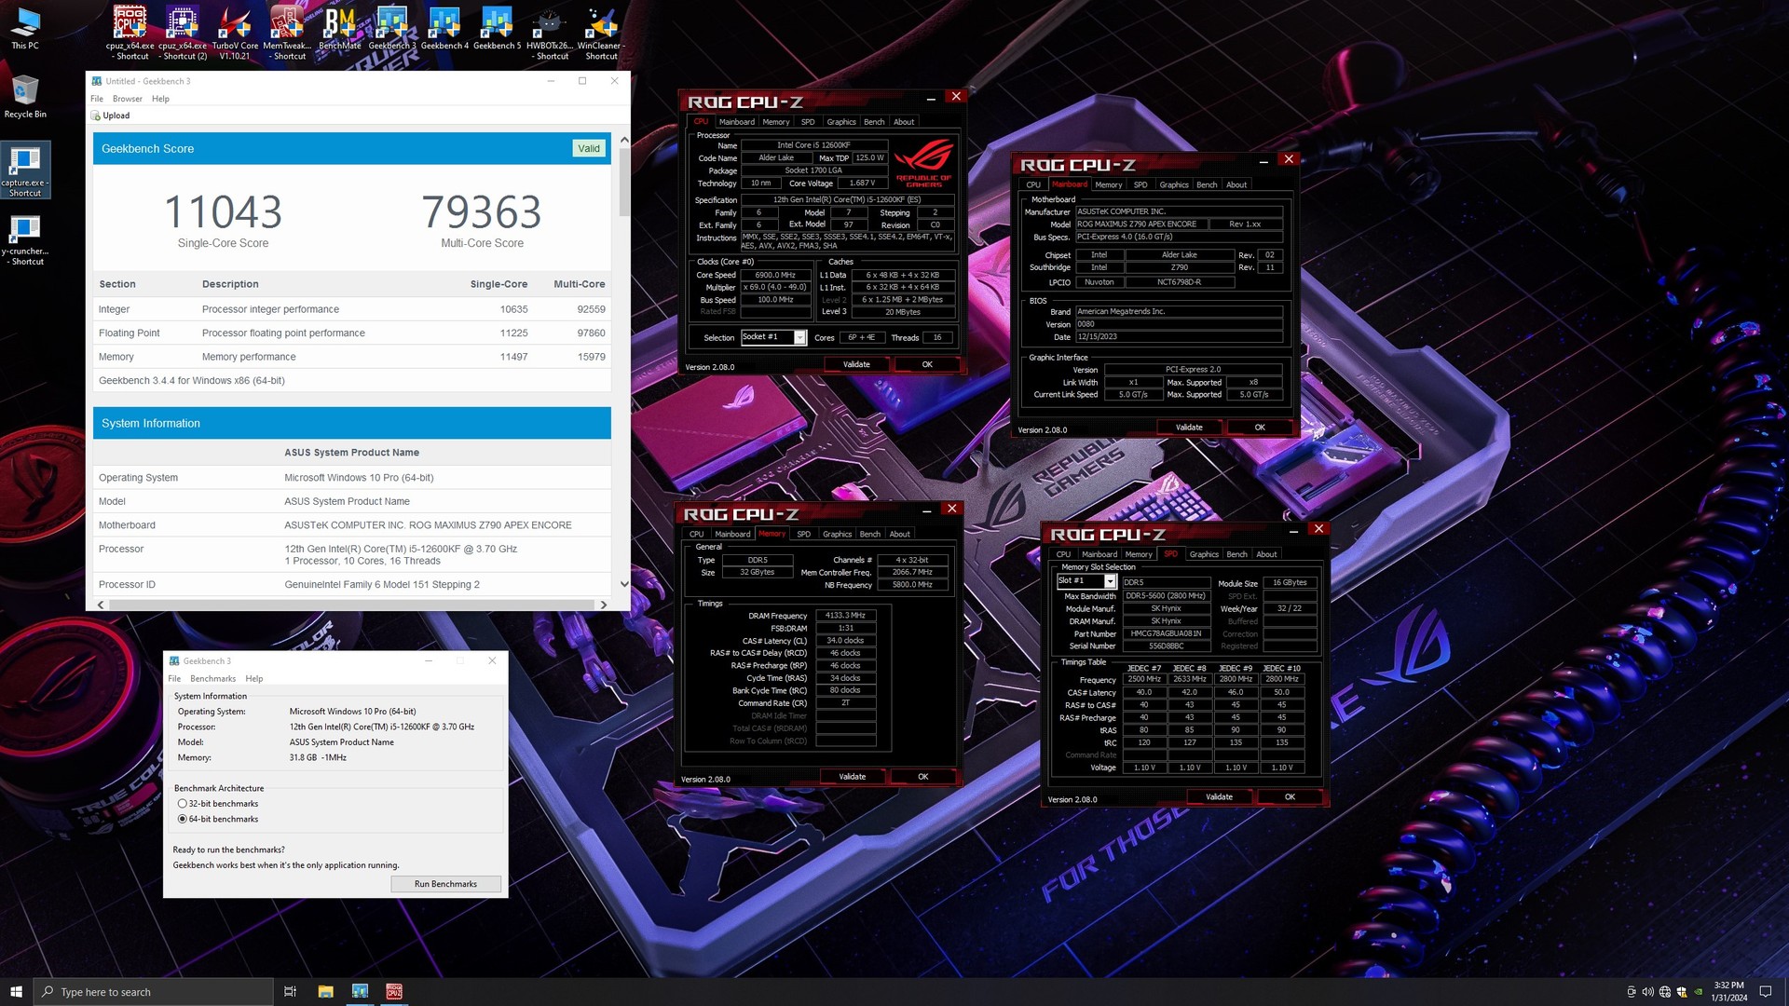Open SPD tab in Memory CPU-Z window

click(x=803, y=534)
